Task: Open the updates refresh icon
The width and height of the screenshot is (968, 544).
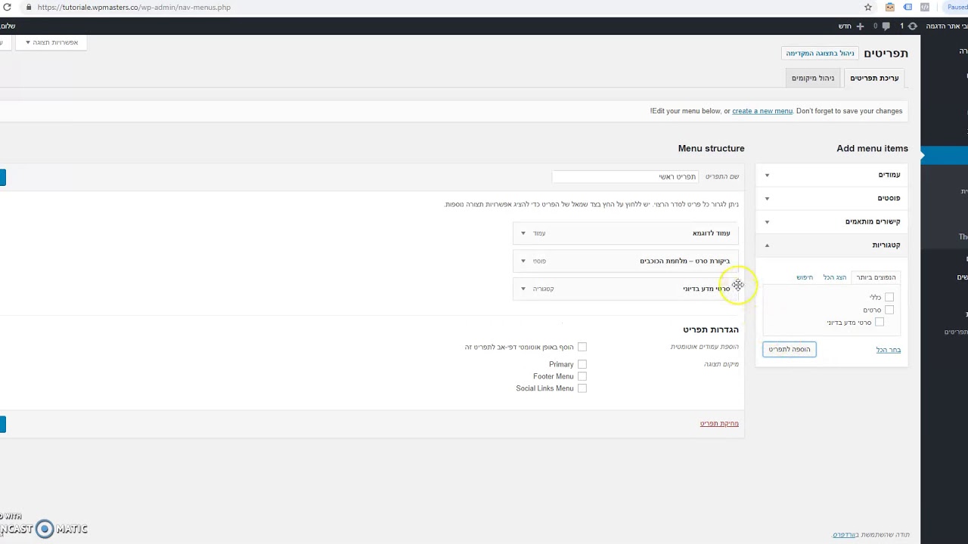Action: [x=912, y=26]
